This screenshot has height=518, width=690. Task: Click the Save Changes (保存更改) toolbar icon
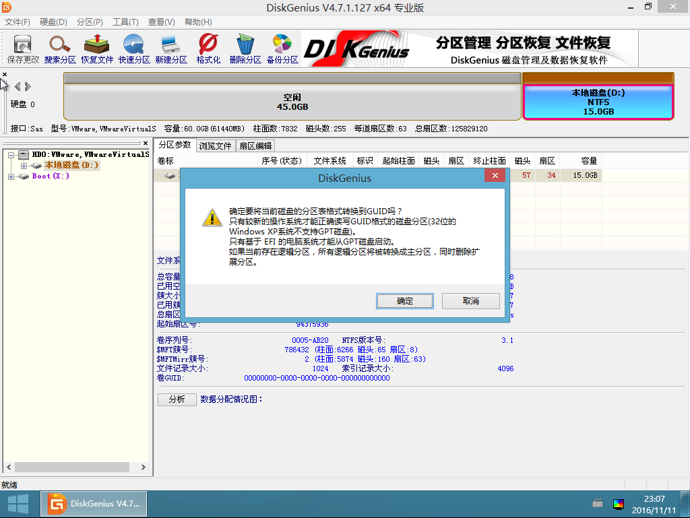point(23,48)
